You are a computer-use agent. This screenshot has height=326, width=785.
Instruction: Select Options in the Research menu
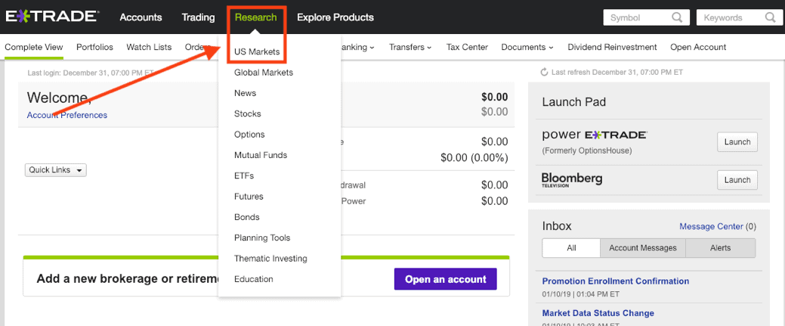[249, 135]
